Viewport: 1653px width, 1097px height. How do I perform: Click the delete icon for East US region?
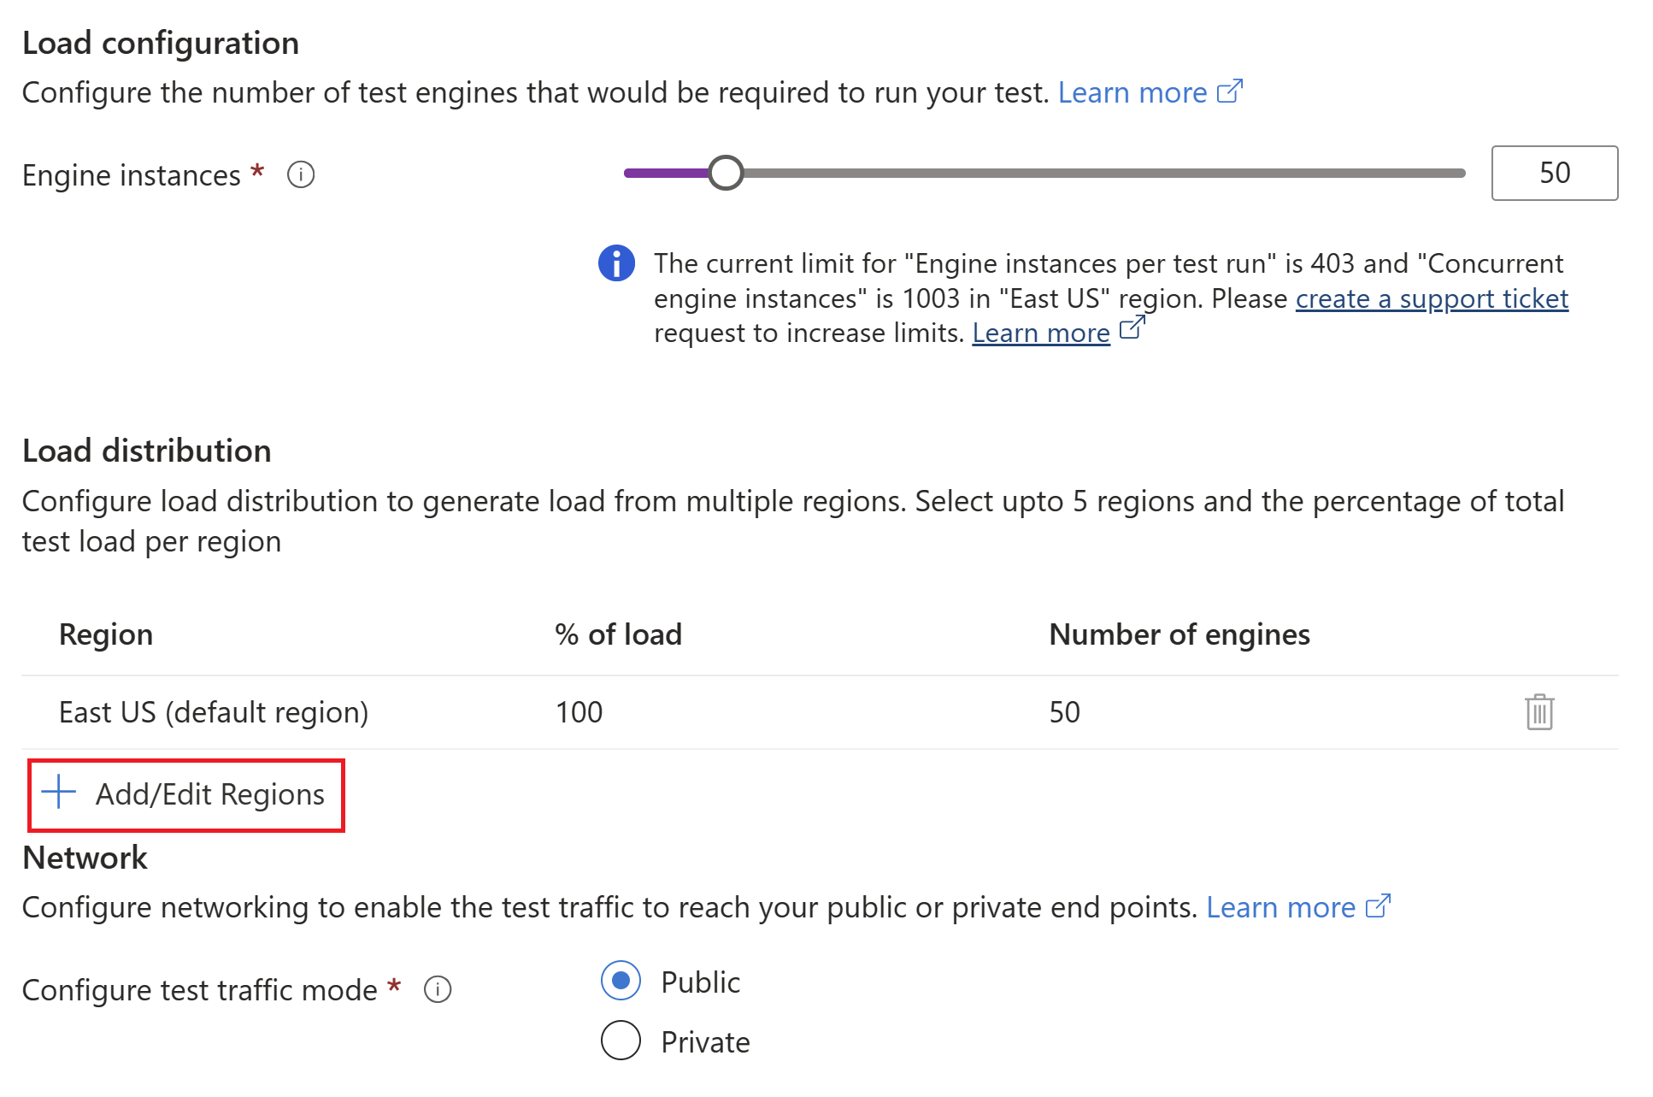(x=1538, y=711)
